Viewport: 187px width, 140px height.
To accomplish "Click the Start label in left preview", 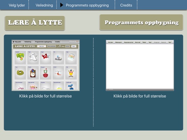I will point(72,42).
